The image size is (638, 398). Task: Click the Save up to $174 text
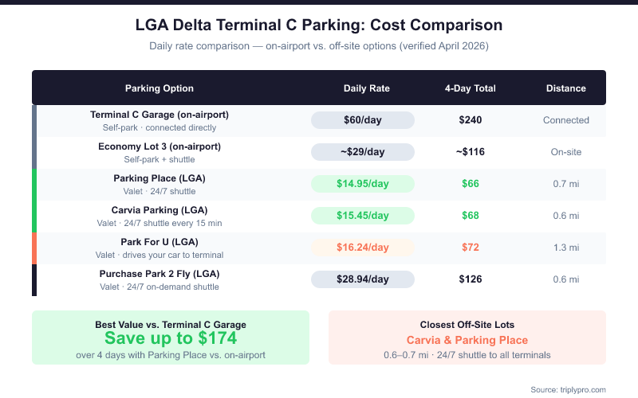click(171, 338)
